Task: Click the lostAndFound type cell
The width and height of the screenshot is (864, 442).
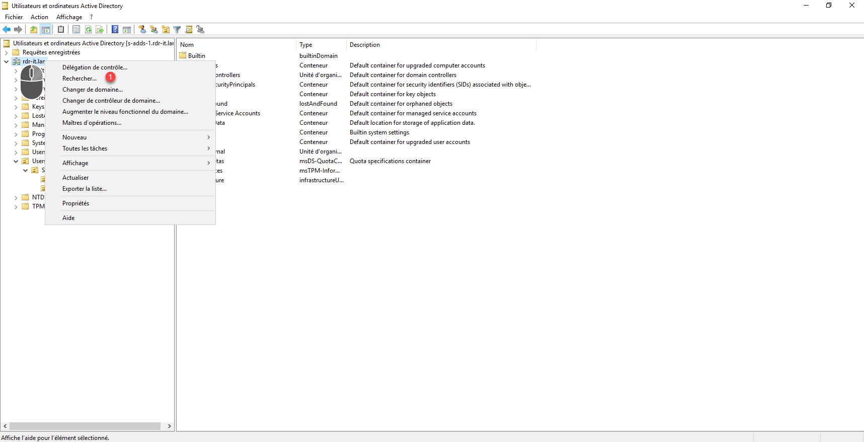Action: (x=318, y=104)
